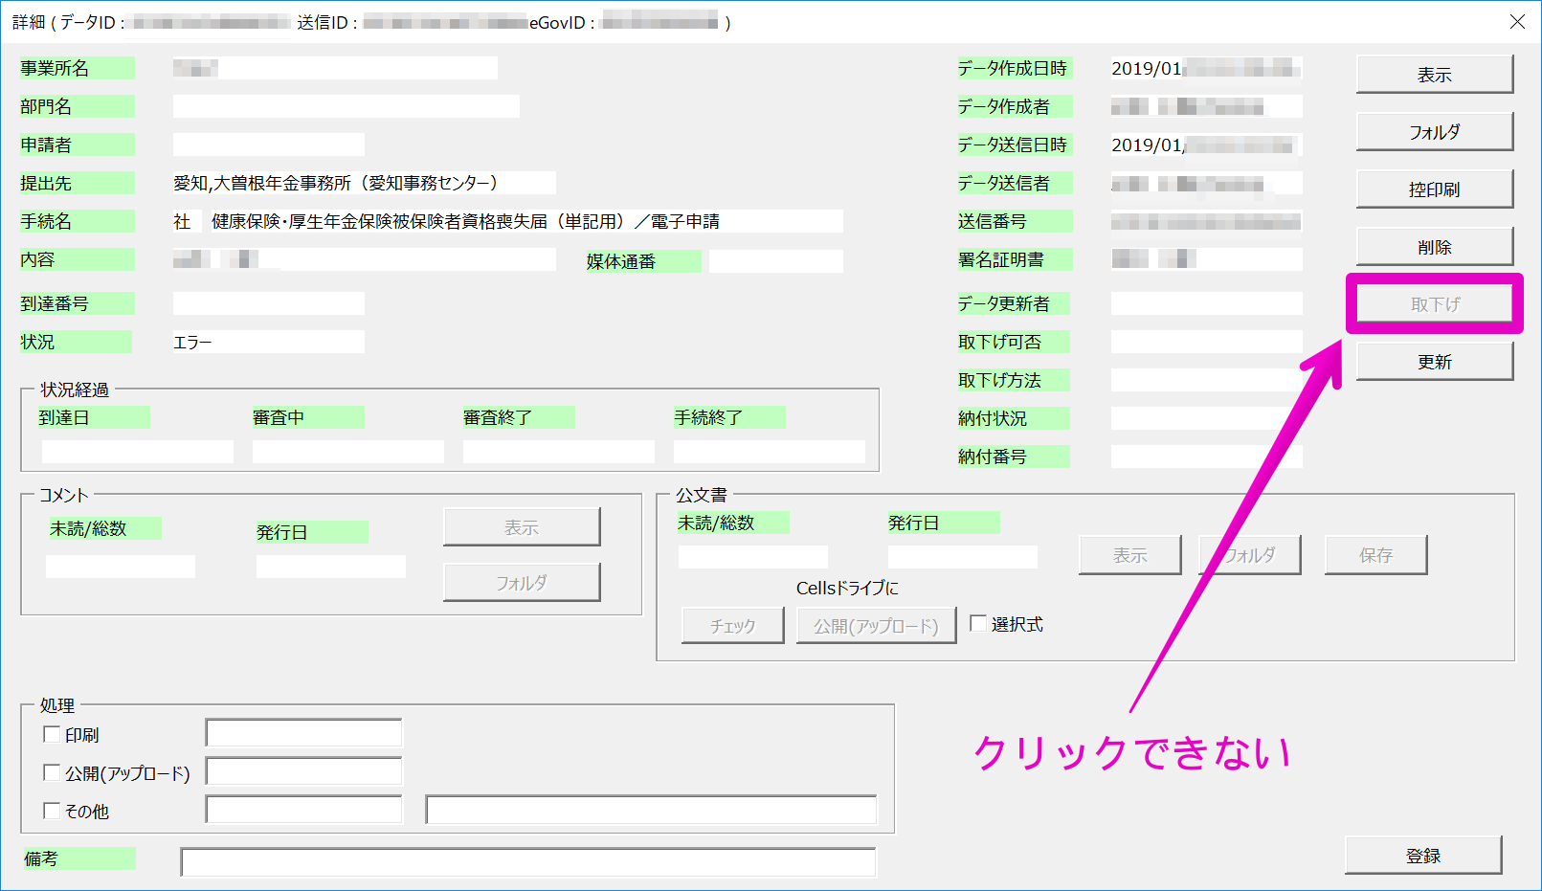The height and width of the screenshot is (891, 1542).
Task: Click フォルダ in the 公文書 group
Action: point(1250,555)
